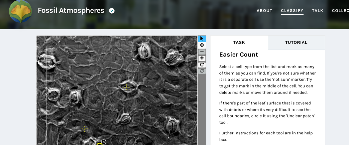
Task: Click the reset view icon
Action: (202, 71)
